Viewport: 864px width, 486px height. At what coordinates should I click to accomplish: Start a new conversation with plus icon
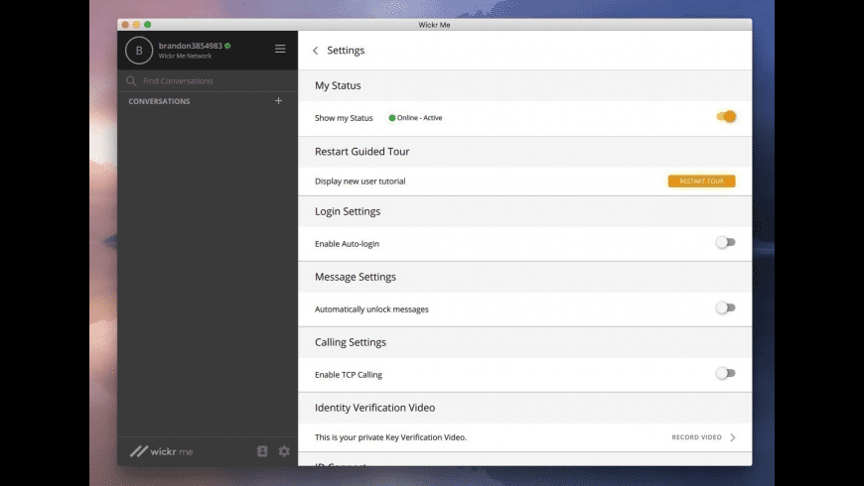tap(278, 101)
